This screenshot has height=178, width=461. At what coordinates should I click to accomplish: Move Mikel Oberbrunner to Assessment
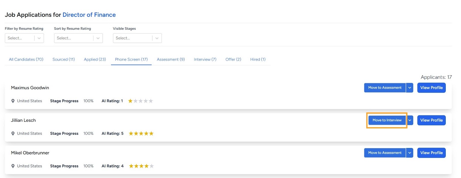385,153
